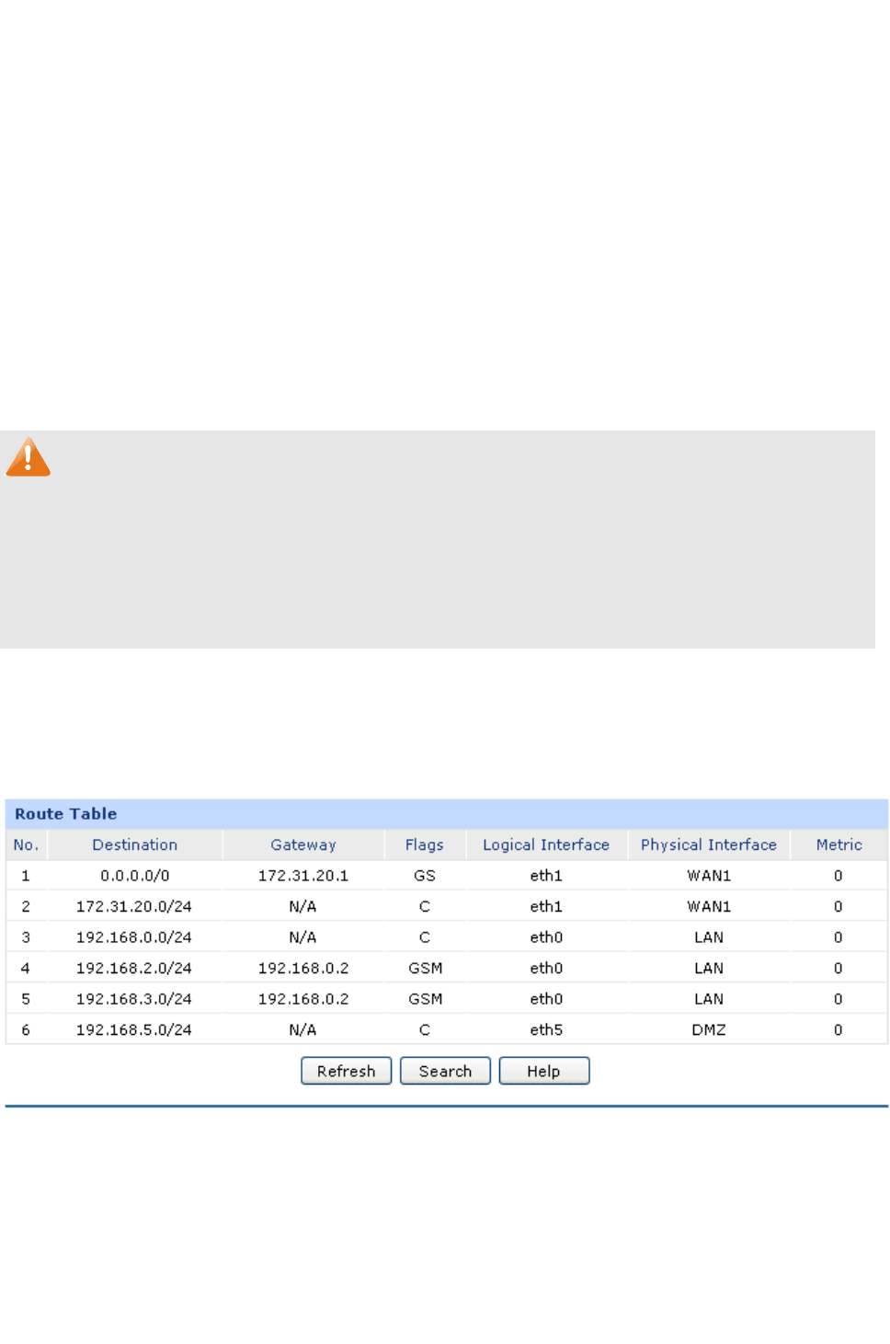Screen dimensions: 890x1344
Task: Click row number 3
Action: 26,937
